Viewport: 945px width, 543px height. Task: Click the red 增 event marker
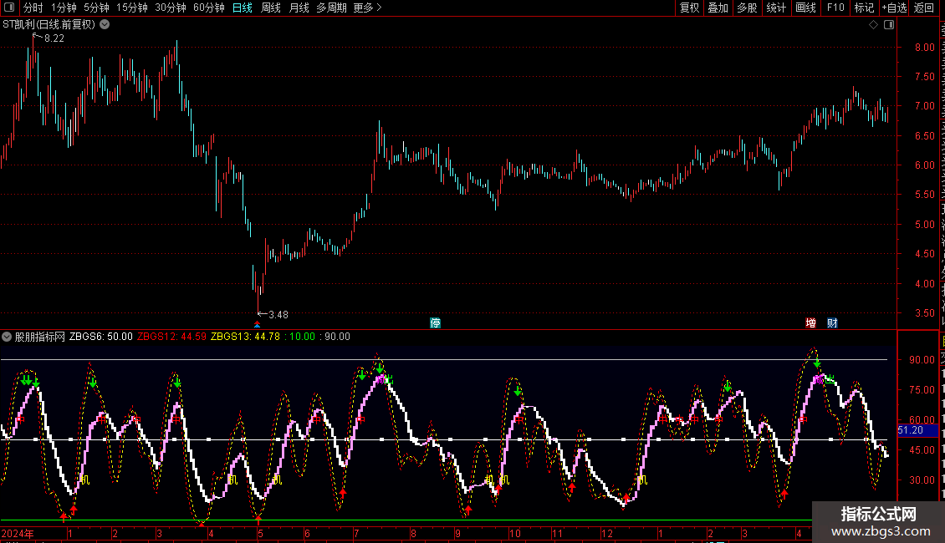(x=810, y=323)
